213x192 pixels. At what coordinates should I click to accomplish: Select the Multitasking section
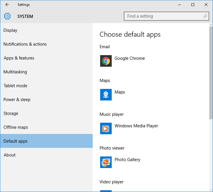(47, 72)
